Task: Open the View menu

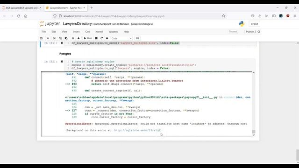Action: (64, 32)
